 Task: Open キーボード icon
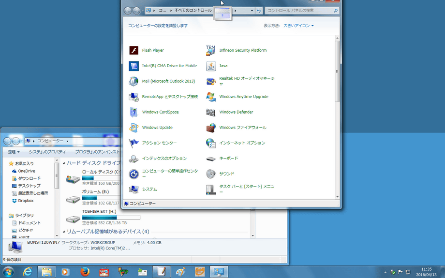tap(211, 159)
